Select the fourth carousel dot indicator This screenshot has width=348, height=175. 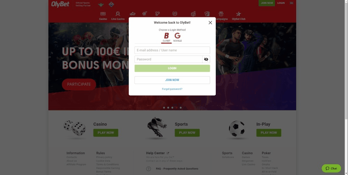[176, 108]
